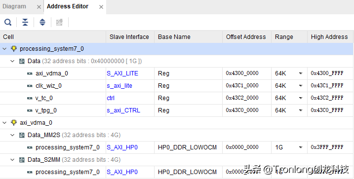The image size is (354, 179).
Task: Collapse the axi_vdma_0 master node
Action: coord(4,123)
